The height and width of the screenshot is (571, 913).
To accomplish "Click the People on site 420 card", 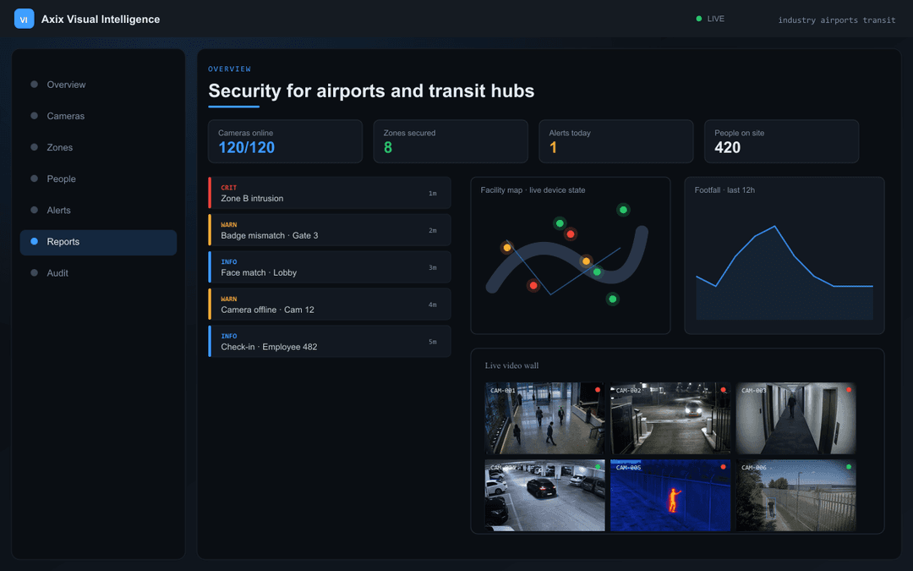I will tap(781, 141).
